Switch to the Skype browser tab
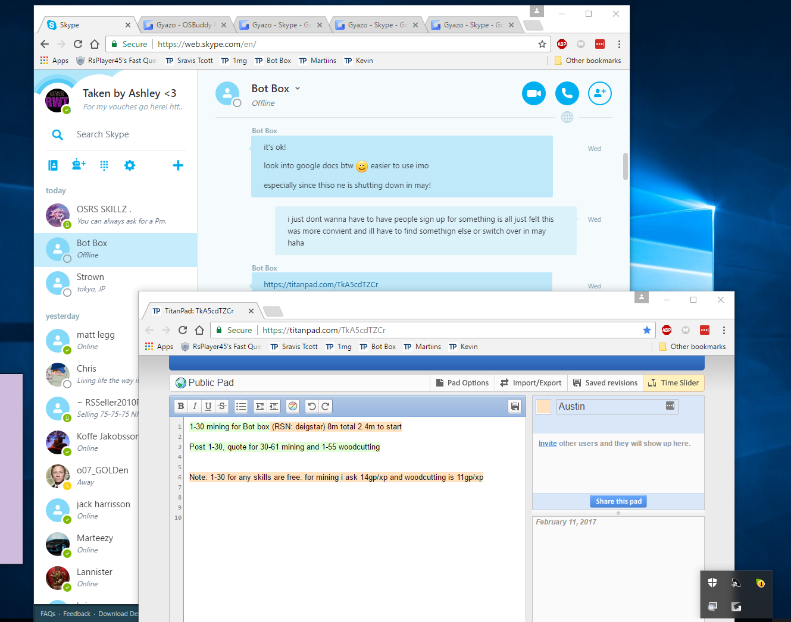Viewport: 791px width, 622px height. (x=89, y=25)
